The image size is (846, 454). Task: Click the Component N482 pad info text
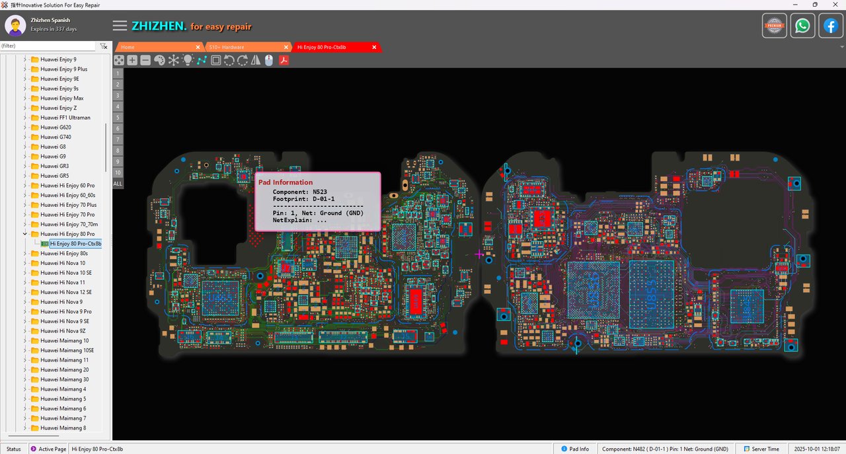665,449
